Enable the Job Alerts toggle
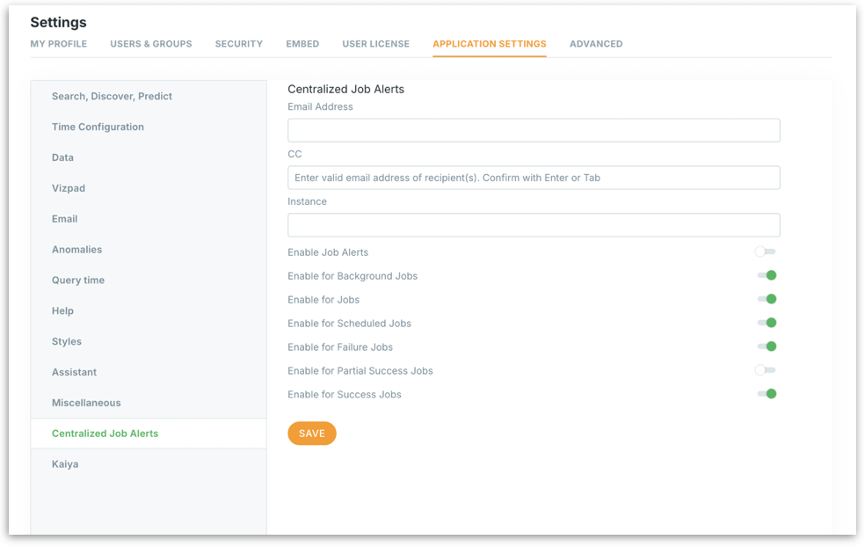The image size is (865, 547). coord(765,252)
